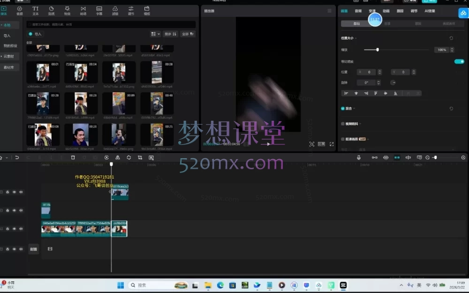
Task: Switch to the 动画 (Animation) tab
Action: point(386,11)
